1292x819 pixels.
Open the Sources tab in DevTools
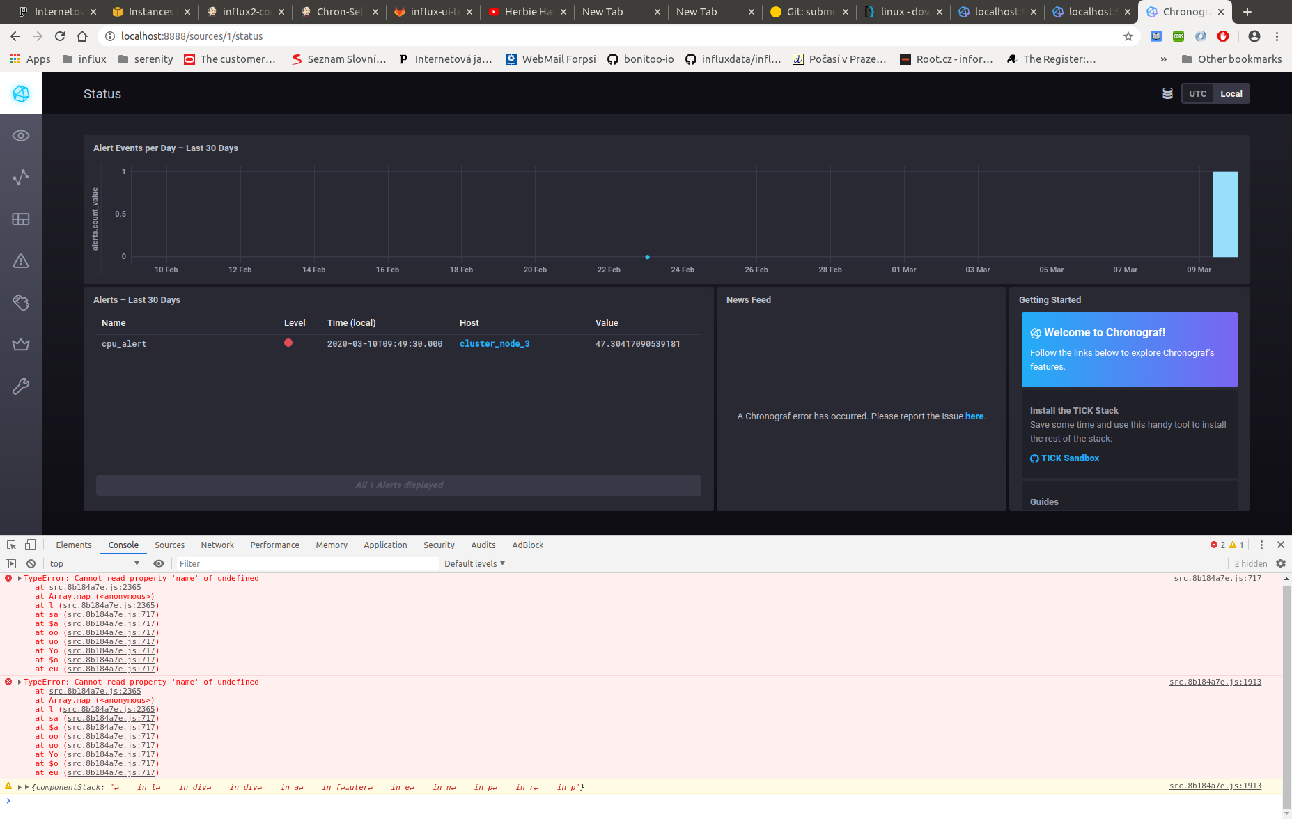click(169, 544)
